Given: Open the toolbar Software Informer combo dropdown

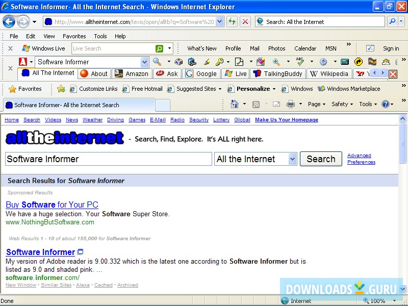Looking at the screenshot, I should 144,62.
